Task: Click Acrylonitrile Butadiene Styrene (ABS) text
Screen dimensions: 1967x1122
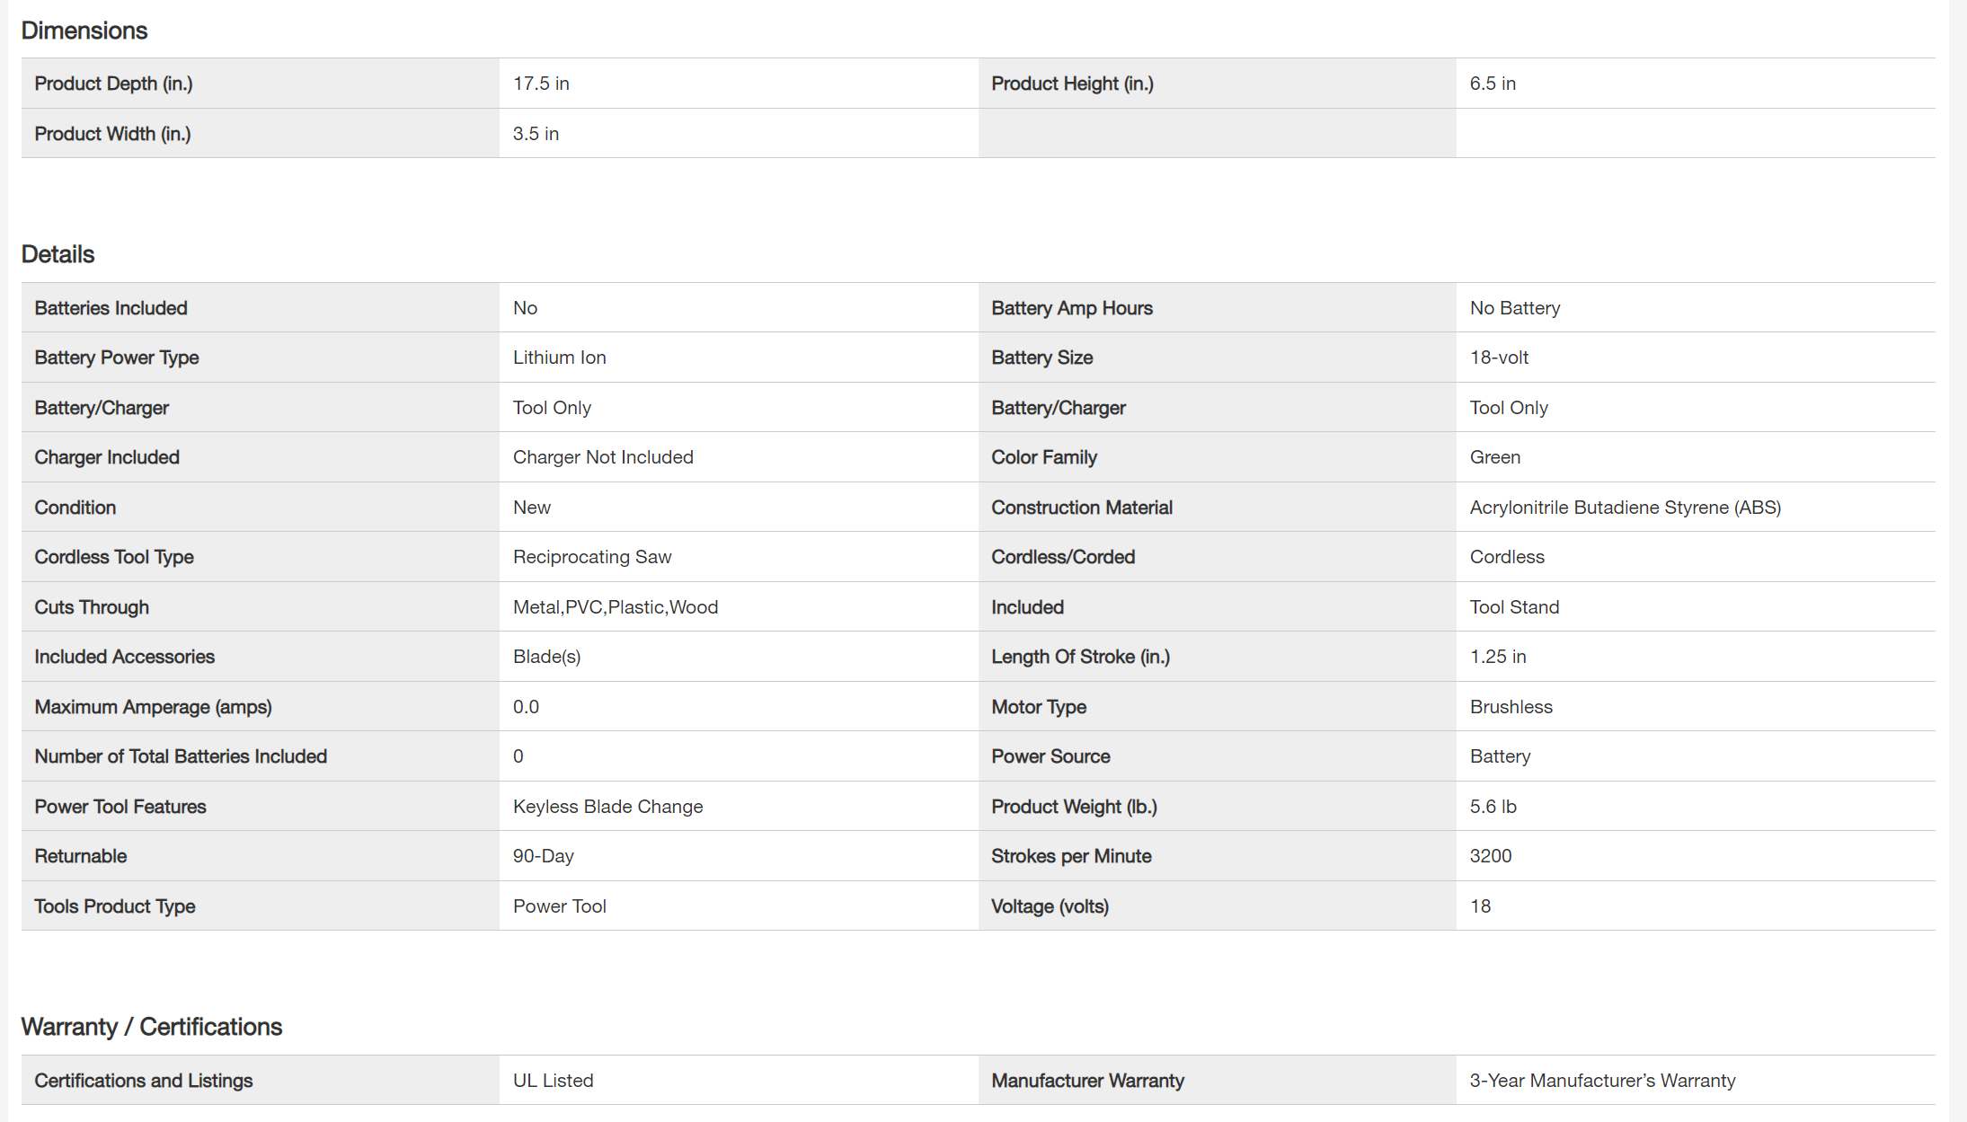Action: pyautogui.click(x=1625, y=508)
